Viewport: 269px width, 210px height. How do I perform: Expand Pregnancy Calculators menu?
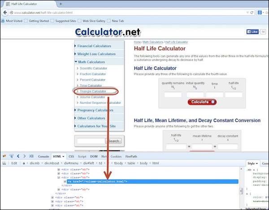coord(95,110)
